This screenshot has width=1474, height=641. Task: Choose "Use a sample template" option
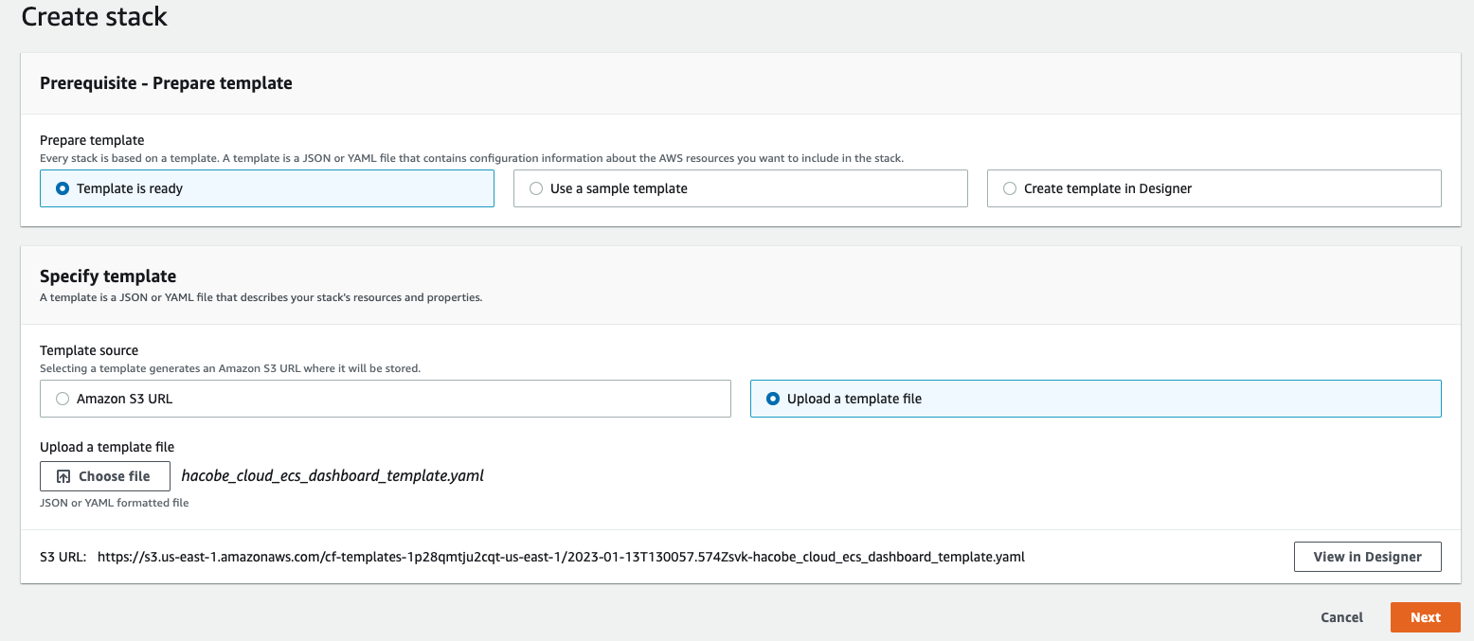[x=536, y=188]
